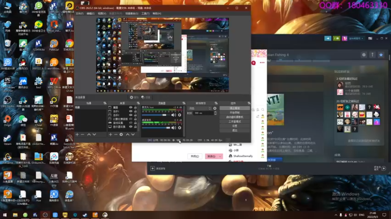This screenshot has width=391, height=219.
Task: Pop out the Audio Mixer dock
Action: click(184, 103)
